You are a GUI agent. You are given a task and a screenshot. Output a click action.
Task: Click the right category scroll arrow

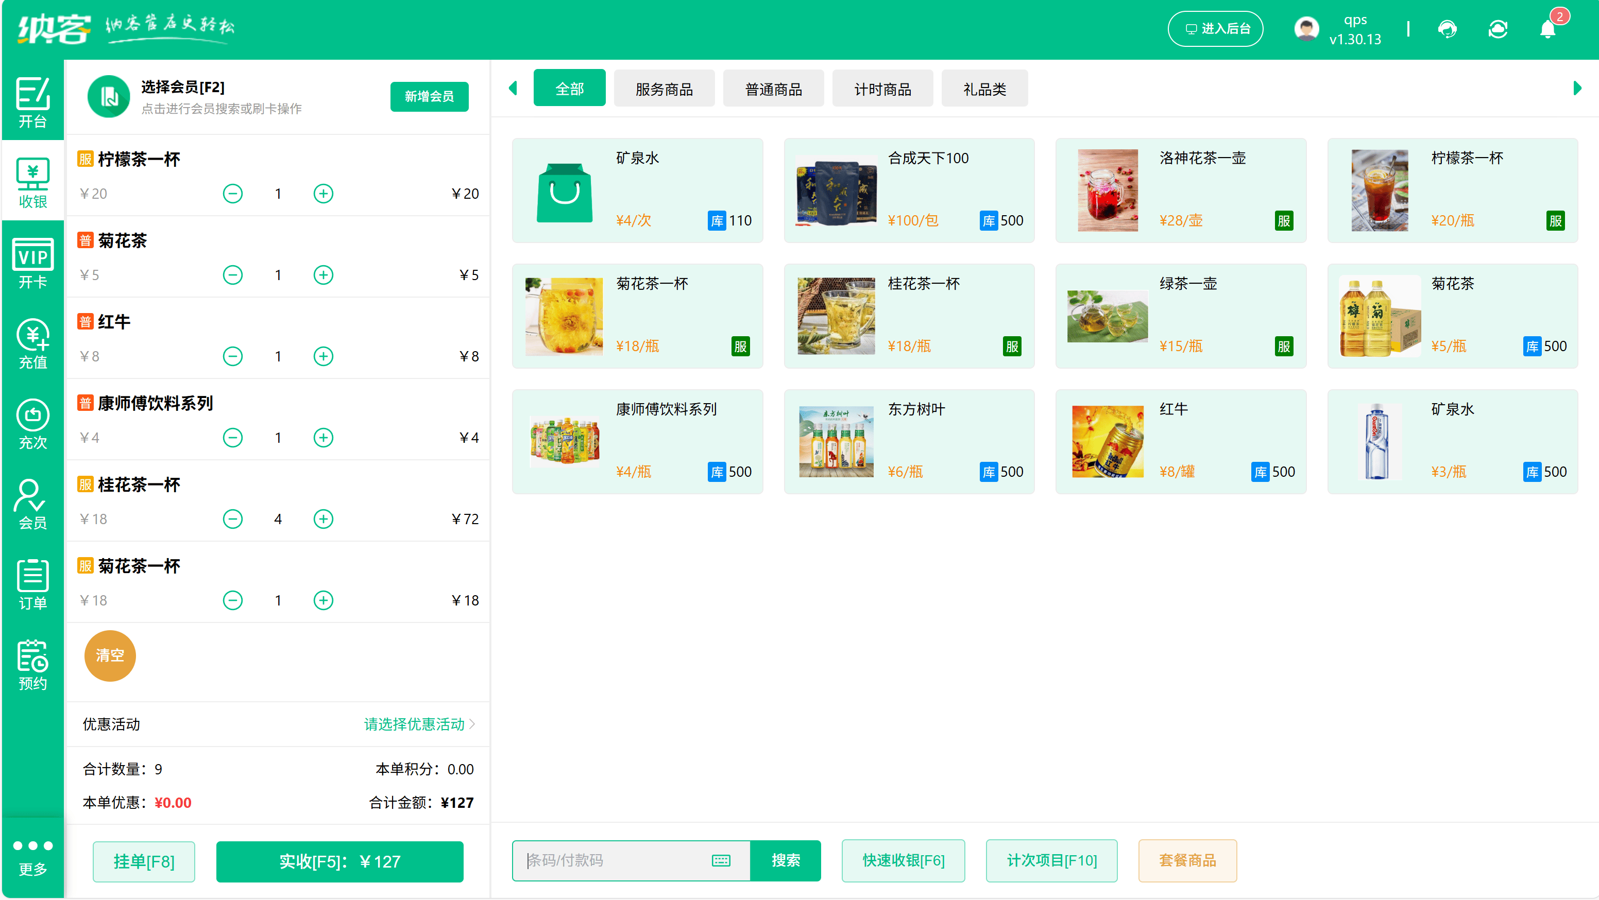[1578, 88]
